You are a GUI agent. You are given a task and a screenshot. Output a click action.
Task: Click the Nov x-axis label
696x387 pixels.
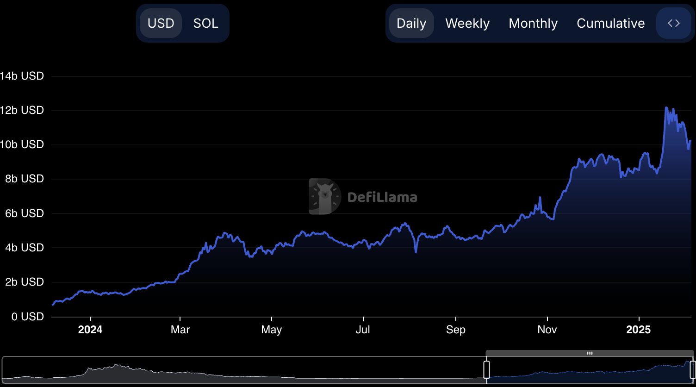[547, 330]
